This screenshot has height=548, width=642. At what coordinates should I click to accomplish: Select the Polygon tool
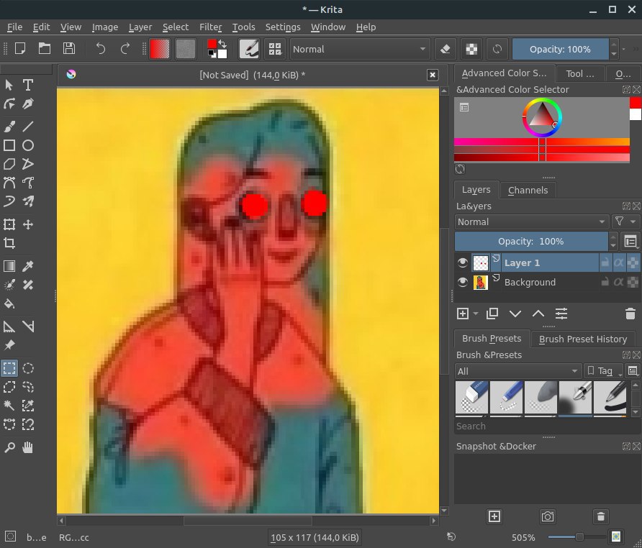click(9, 164)
